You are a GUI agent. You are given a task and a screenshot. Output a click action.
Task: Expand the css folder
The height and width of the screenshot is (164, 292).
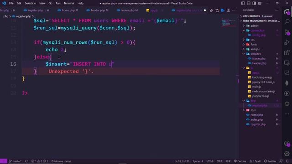(261, 40)
